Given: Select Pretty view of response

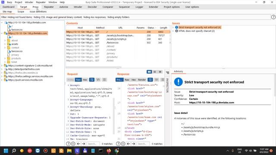Looking at the screenshot, I should pos(119,80).
